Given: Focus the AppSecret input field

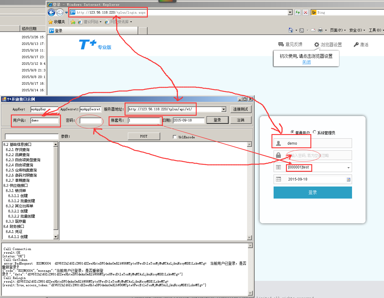Looking at the screenshot, I should [90, 109].
